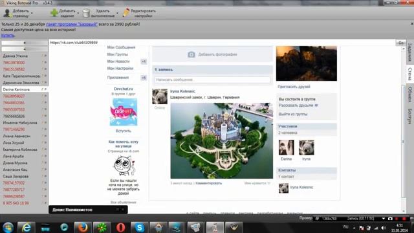
Task: Click Выйти из группы link
Action: 293,114
